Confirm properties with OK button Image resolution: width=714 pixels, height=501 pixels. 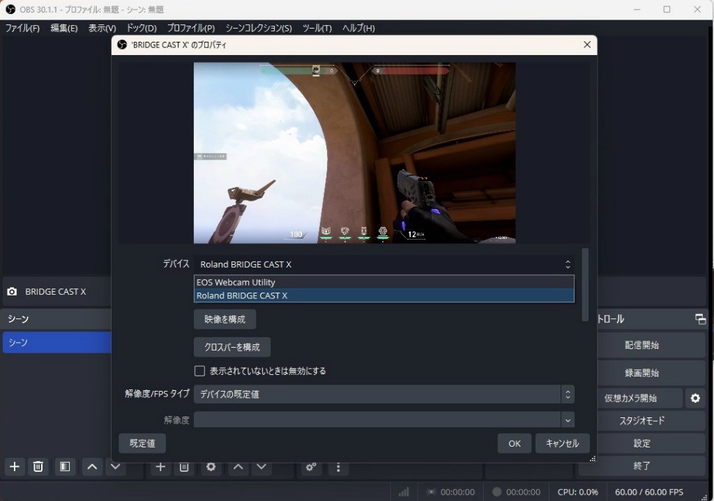click(x=514, y=443)
